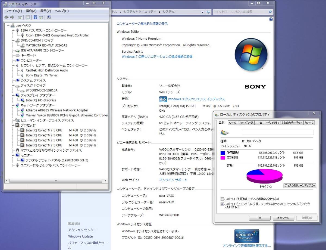
Task: Click the magenta free-space color swatch
Action: pos(223,158)
